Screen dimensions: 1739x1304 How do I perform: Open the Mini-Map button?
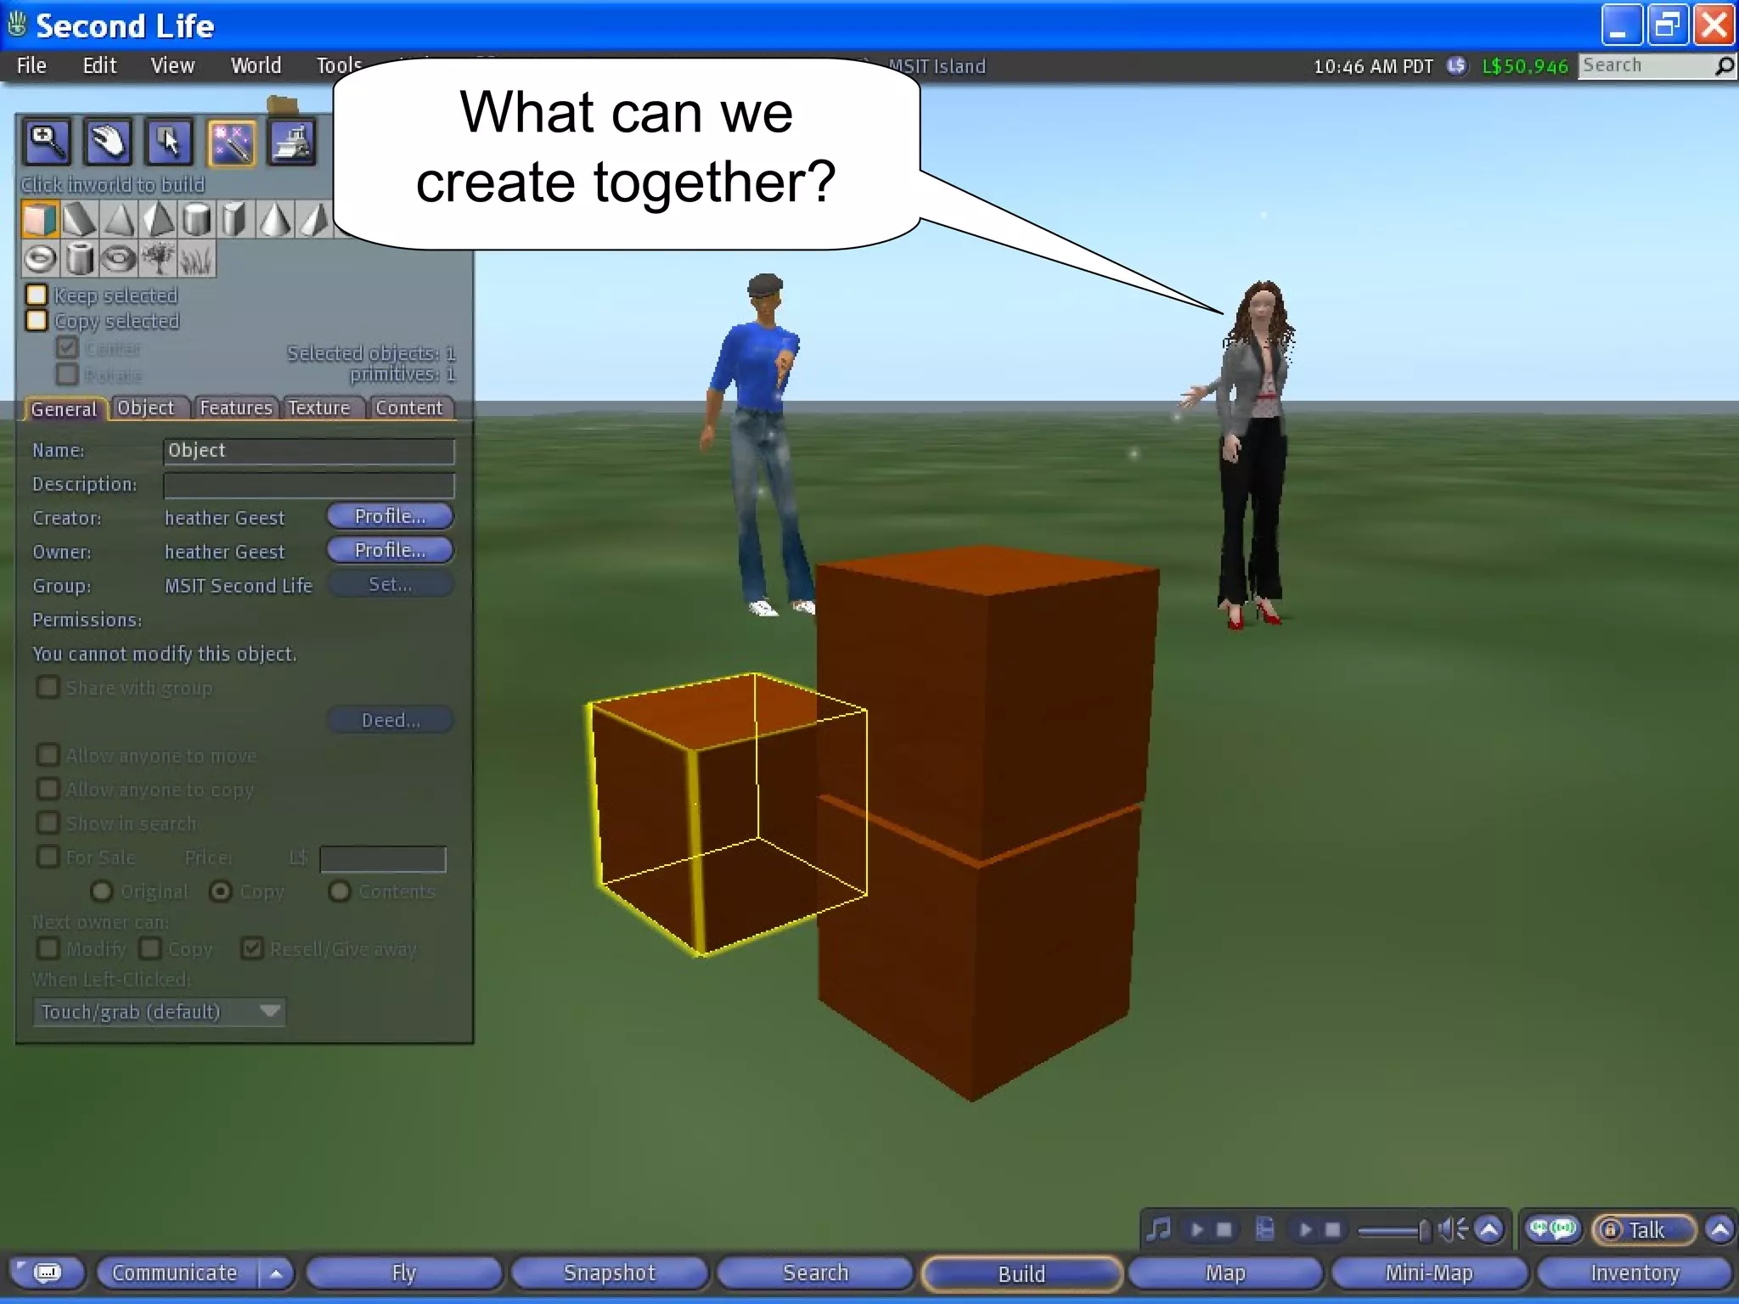coord(1429,1273)
